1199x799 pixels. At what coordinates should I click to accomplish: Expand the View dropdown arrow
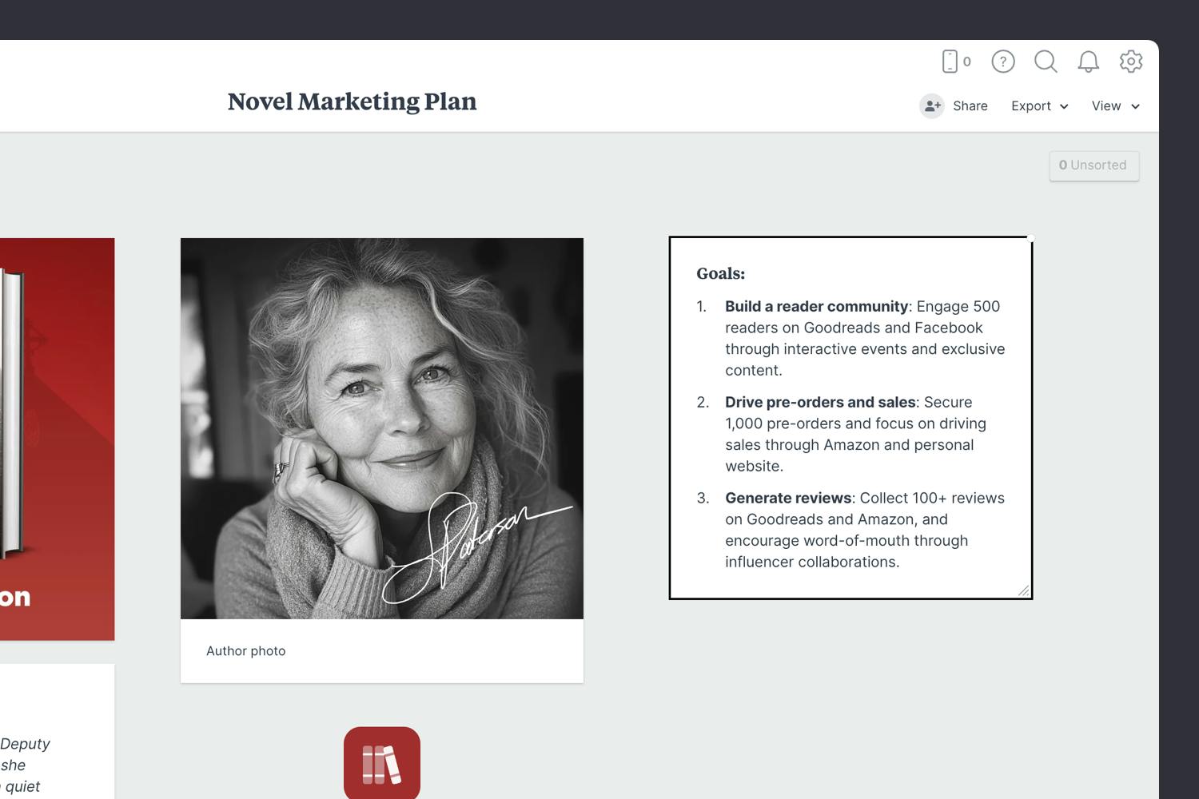1137,106
